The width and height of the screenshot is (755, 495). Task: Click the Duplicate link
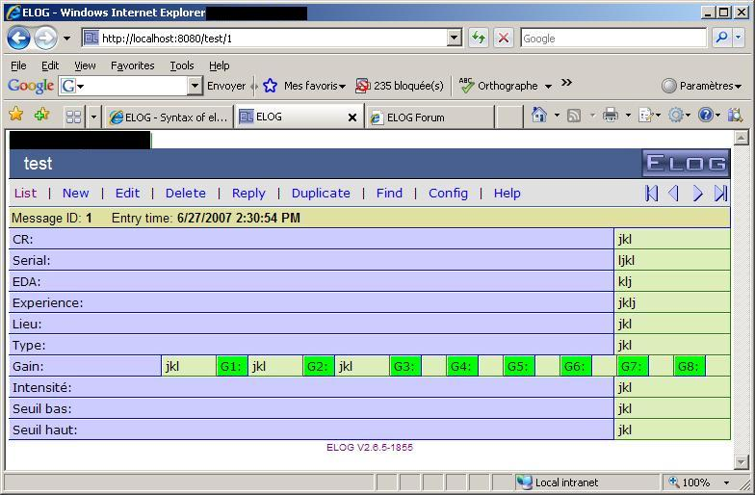click(321, 193)
